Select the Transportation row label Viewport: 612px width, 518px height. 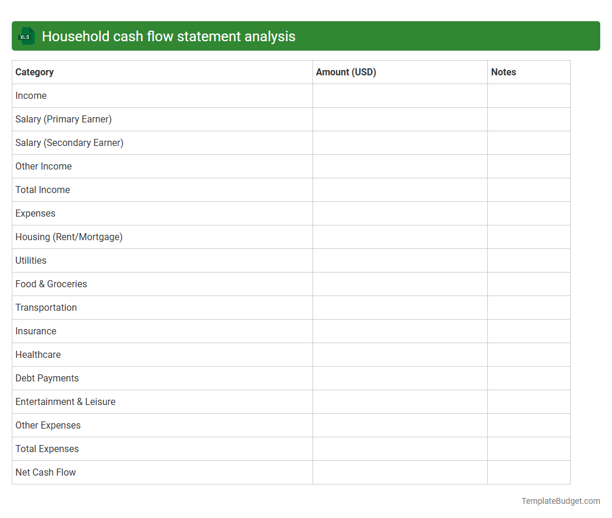tap(46, 307)
